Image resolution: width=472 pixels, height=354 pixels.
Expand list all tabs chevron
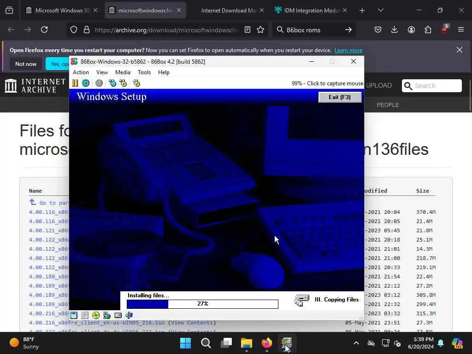tap(380, 11)
